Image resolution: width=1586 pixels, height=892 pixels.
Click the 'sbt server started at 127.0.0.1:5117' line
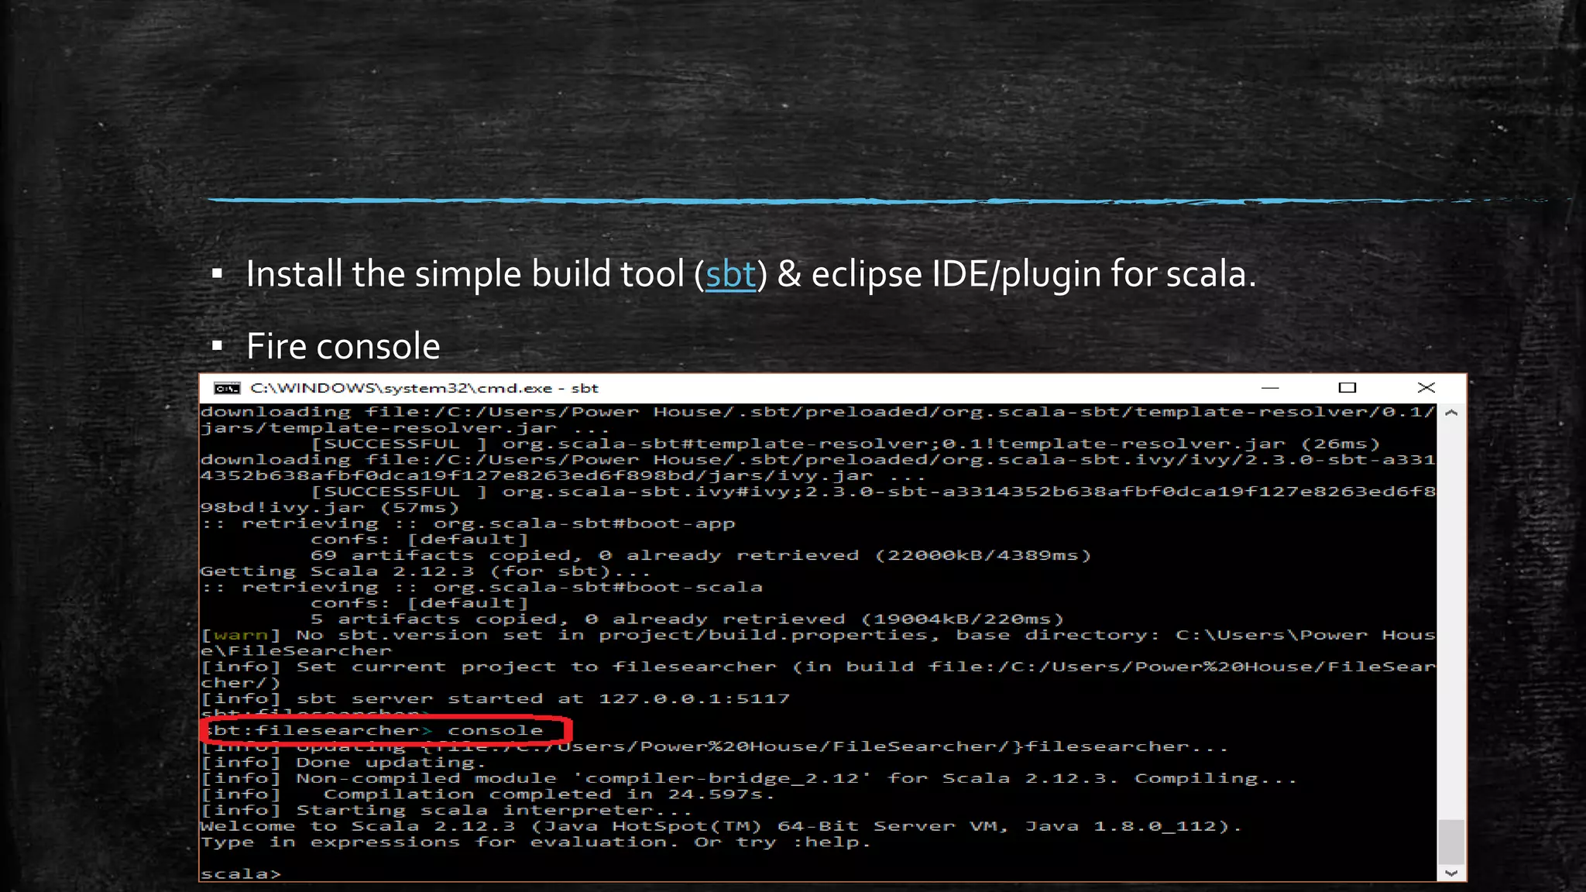(x=495, y=698)
